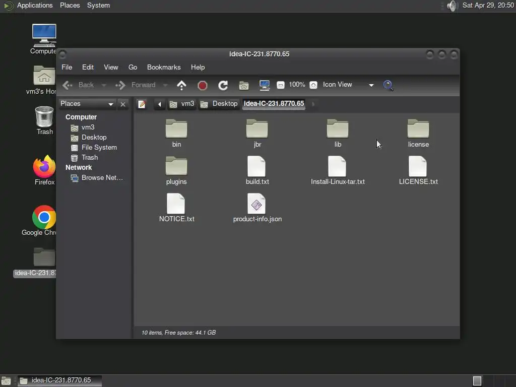Open the Bookmarks menu
516x387 pixels.
coord(164,67)
